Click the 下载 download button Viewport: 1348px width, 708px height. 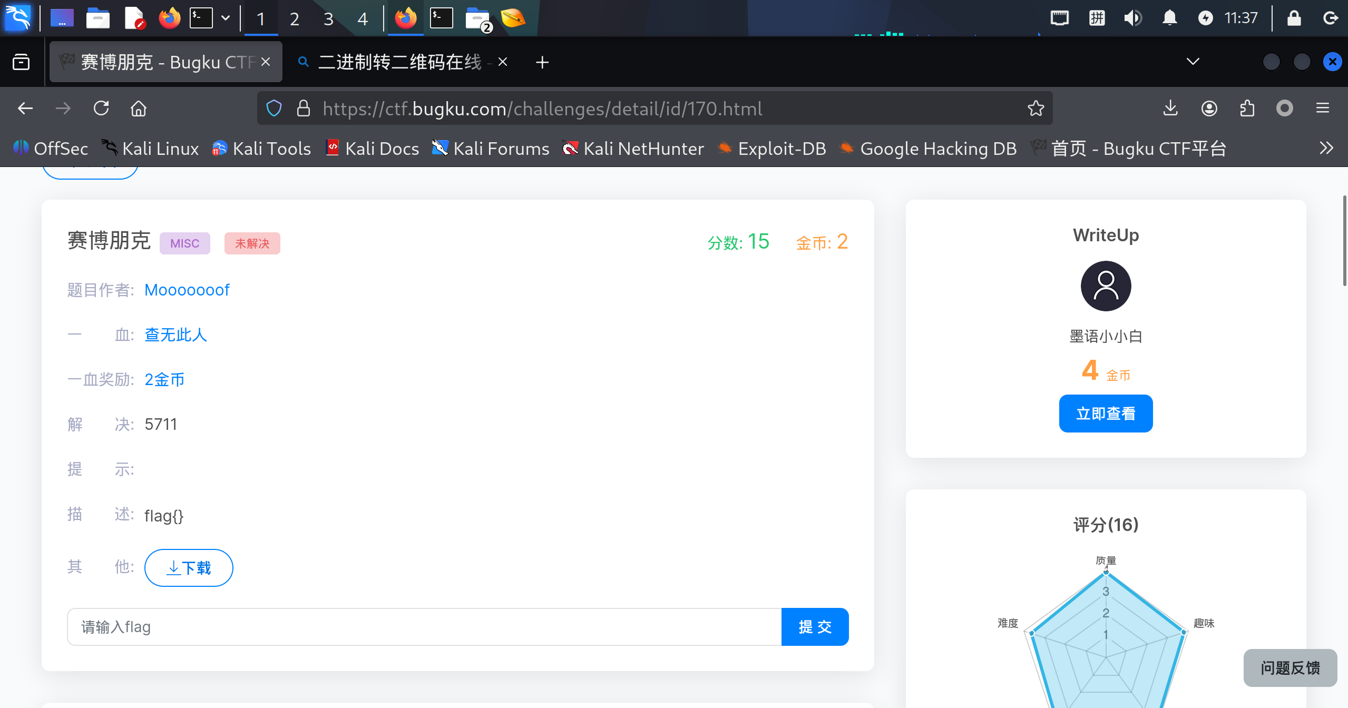pyautogui.click(x=189, y=568)
